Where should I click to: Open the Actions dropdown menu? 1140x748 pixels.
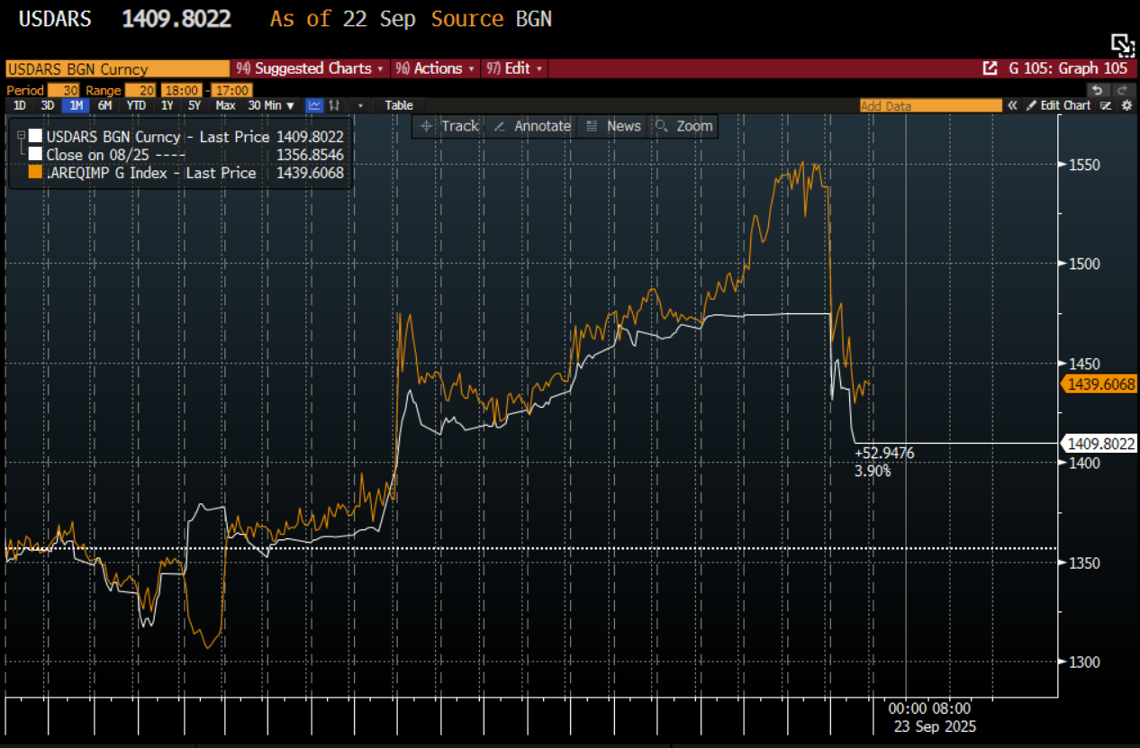437,68
